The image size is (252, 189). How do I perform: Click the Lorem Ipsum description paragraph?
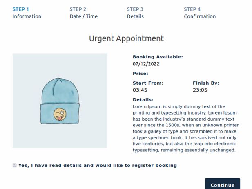point(185,128)
